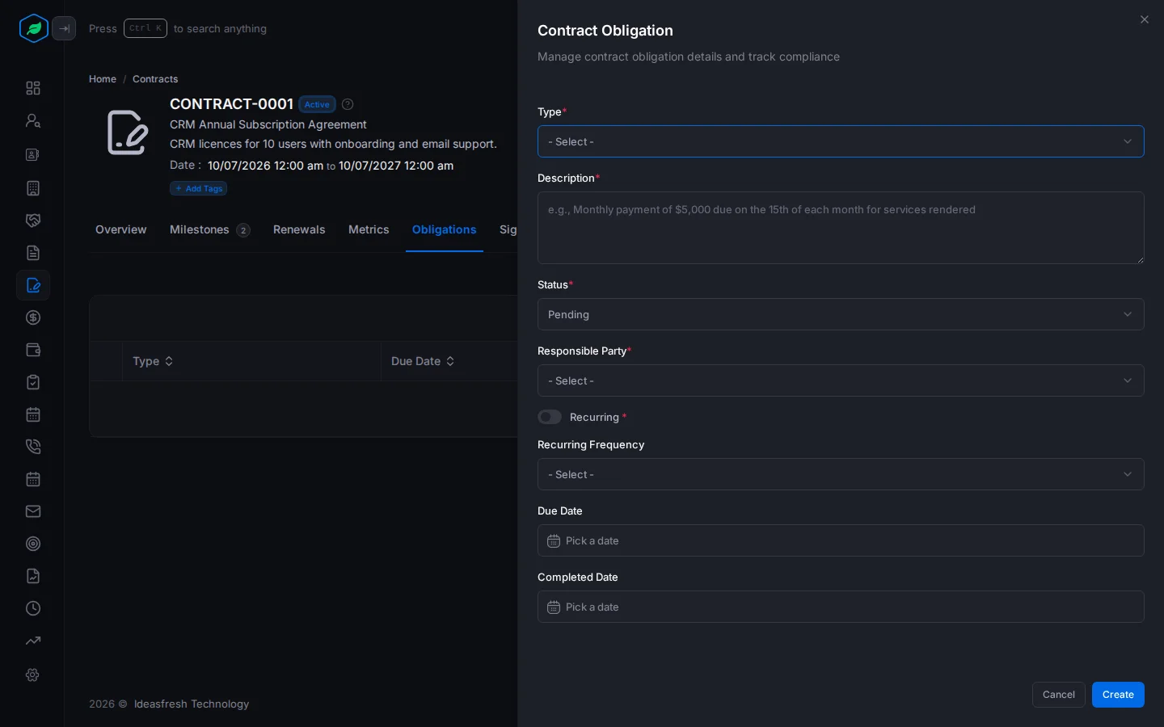This screenshot has height=727, width=1164.
Task: Click the Add Tags button
Action: point(198,188)
